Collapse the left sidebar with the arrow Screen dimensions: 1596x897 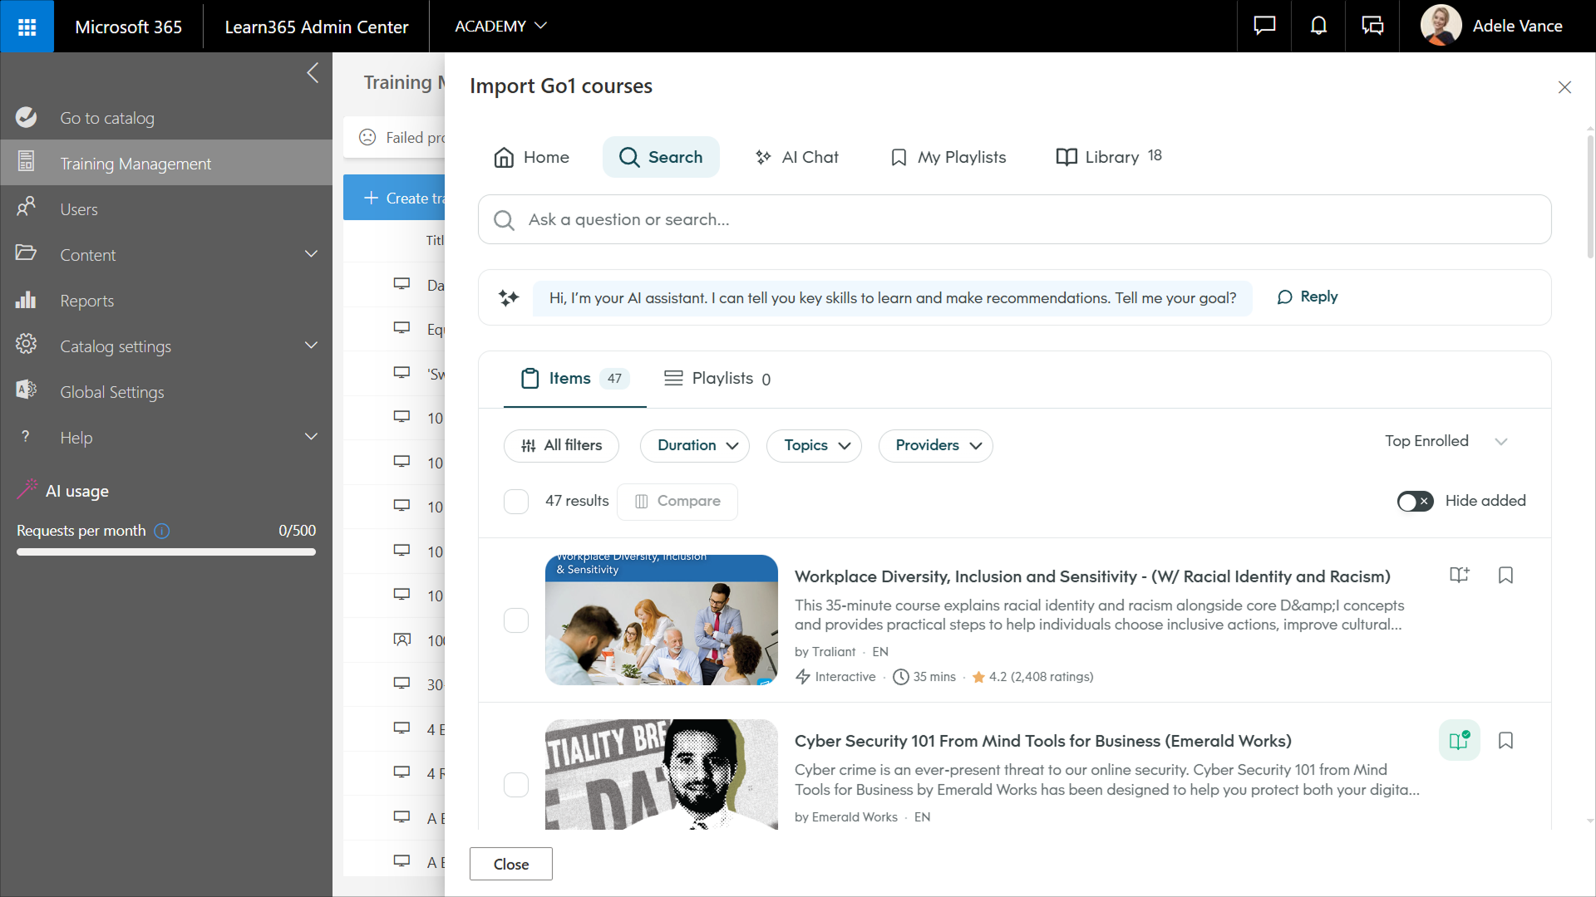pos(313,73)
